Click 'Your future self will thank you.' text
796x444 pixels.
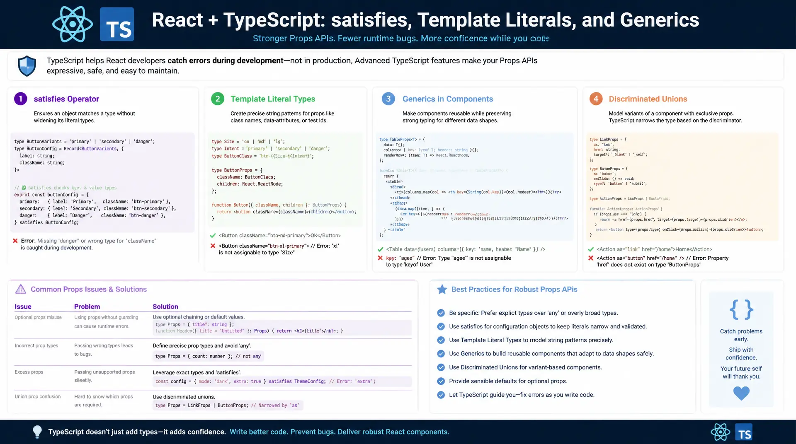point(741,372)
